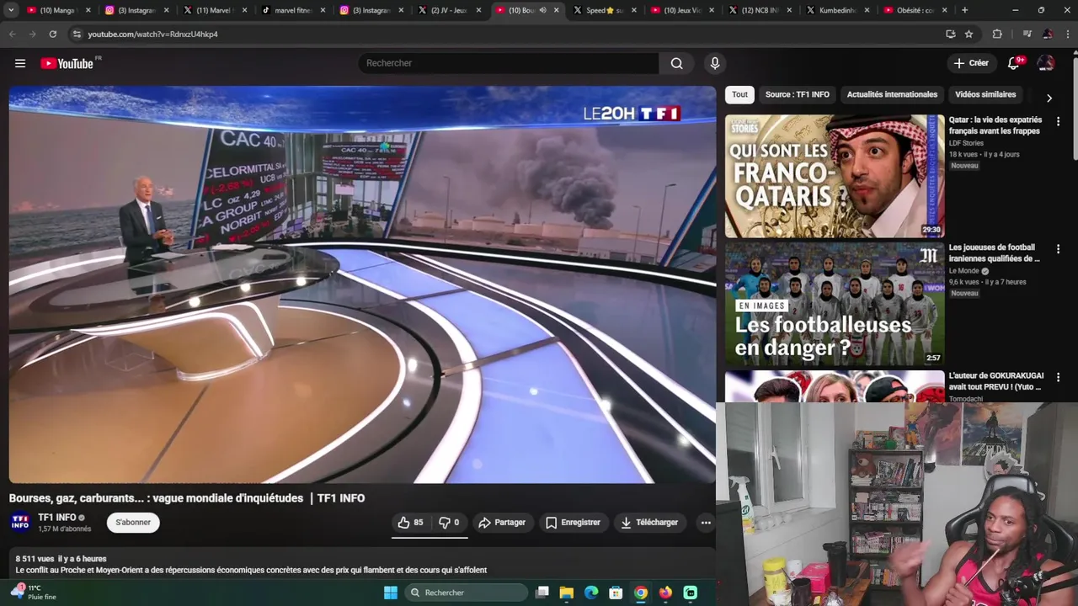Download the video with Télécharger

(x=649, y=523)
